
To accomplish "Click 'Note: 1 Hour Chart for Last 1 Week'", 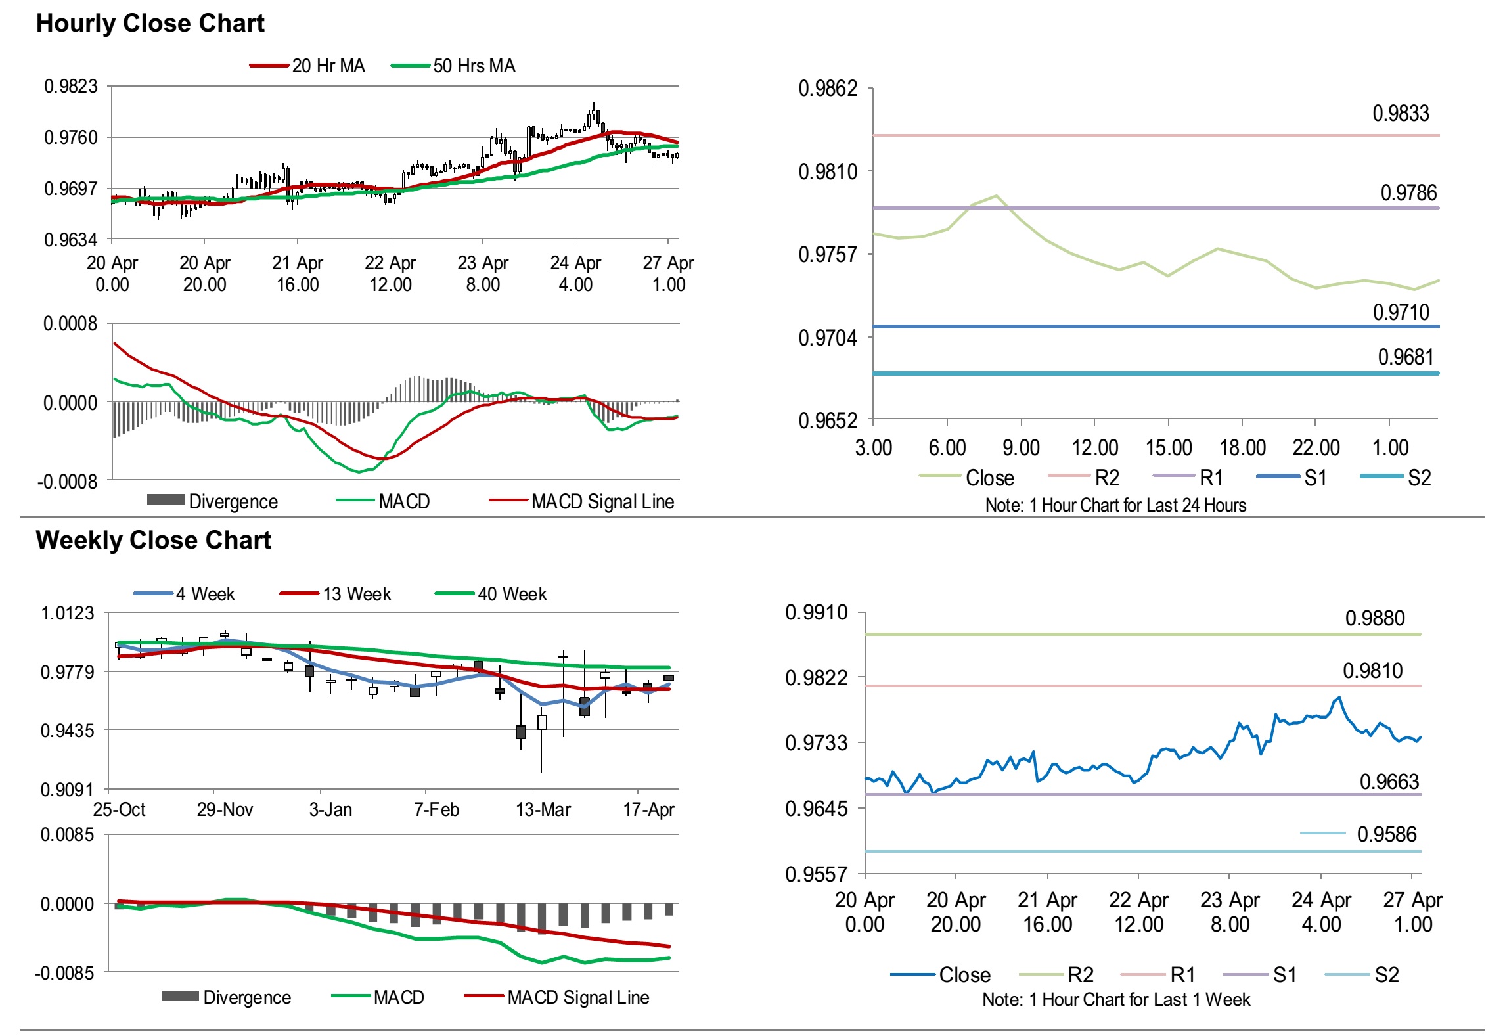I will pos(1115,1000).
